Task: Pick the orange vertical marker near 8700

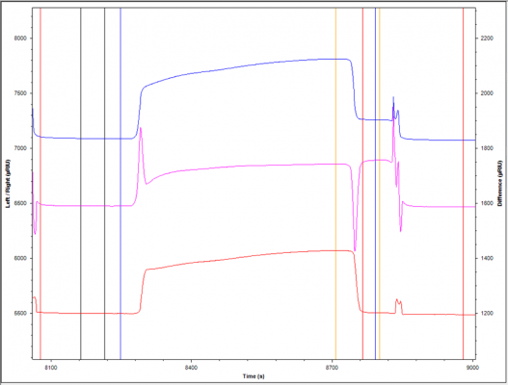Action: coord(336,184)
